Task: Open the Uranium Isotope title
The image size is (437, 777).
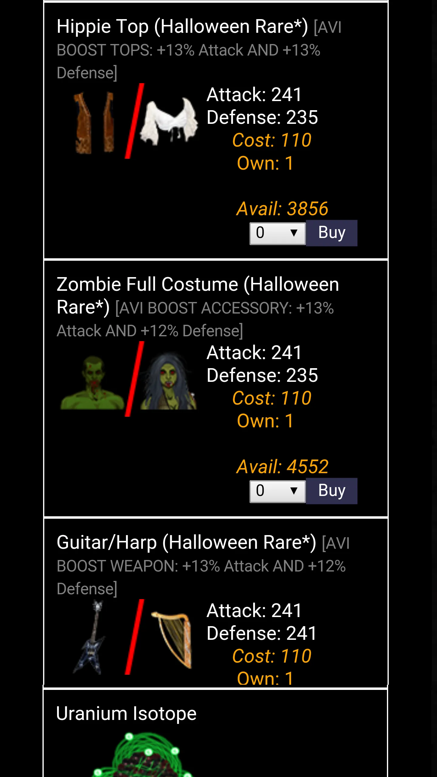Action: click(x=126, y=714)
